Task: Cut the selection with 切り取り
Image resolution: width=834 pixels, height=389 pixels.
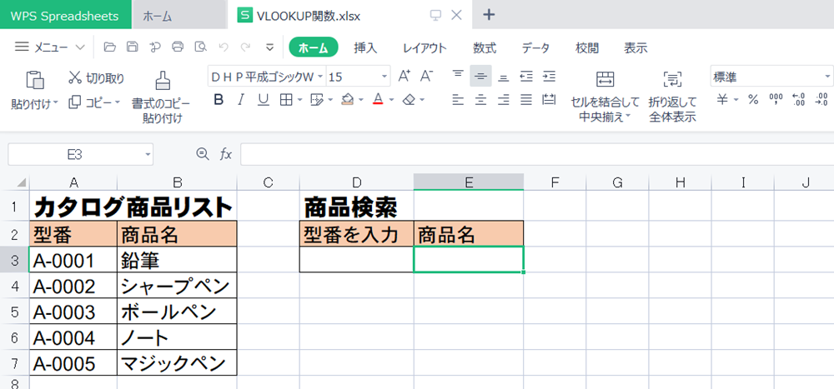Action: click(97, 78)
